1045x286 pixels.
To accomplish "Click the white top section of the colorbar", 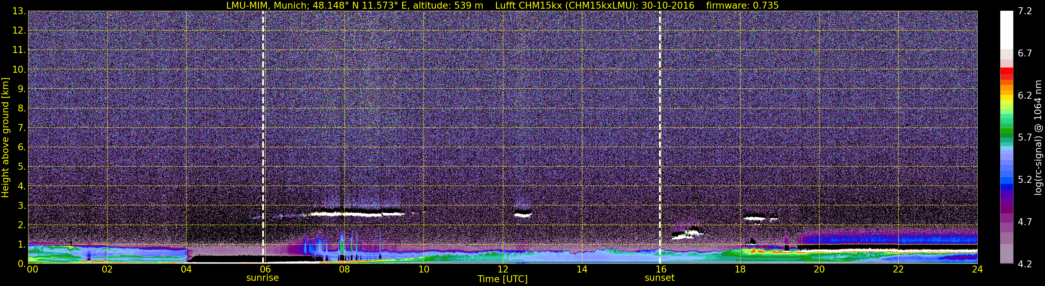I will tap(1007, 30).
